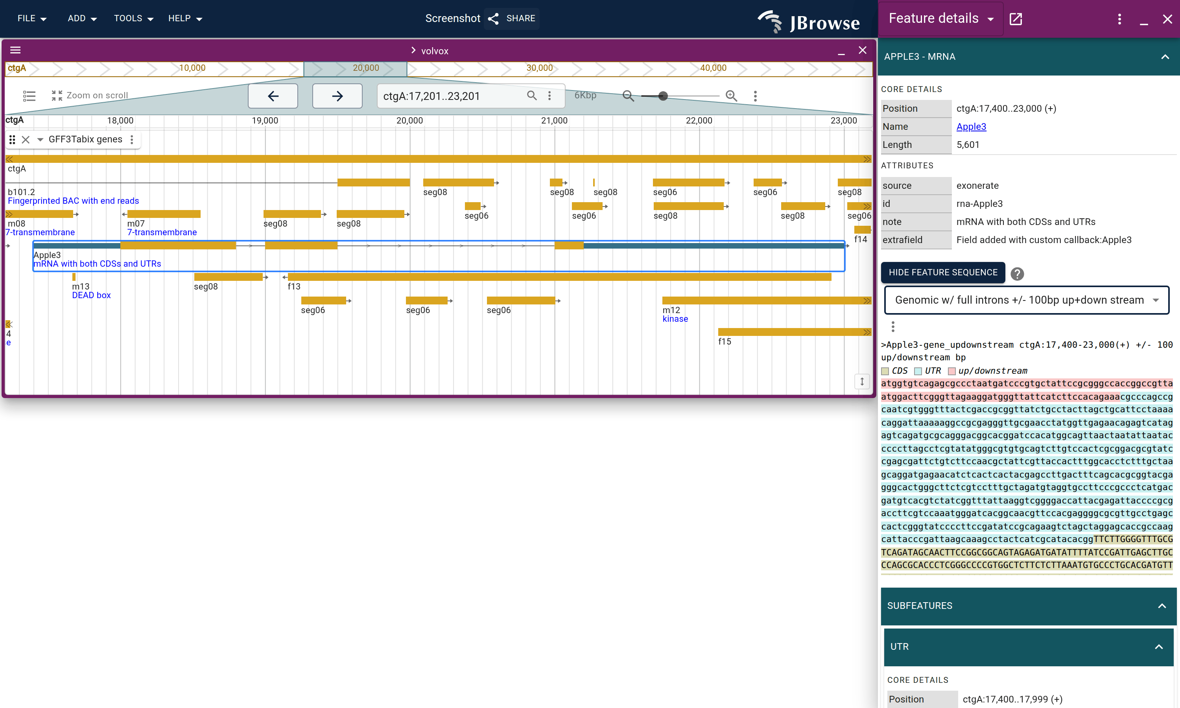Click HIDE FEATURE SEQUENCE button
Image resolution: width=1180 pixels, height=708 pixels.
[x=942, y=273]
